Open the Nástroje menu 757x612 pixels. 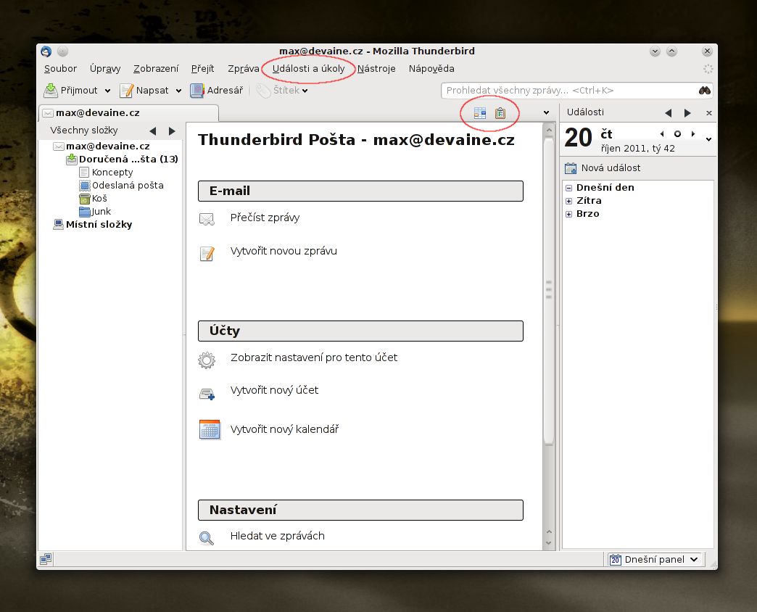(376, 69)
